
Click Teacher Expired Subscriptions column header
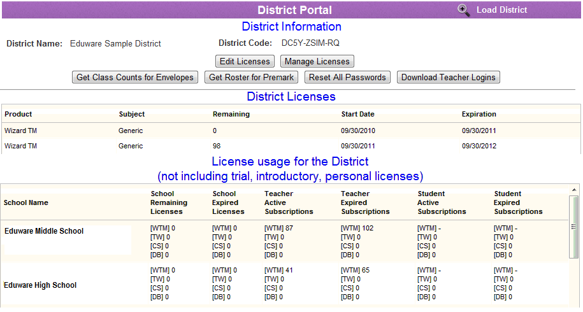click(365, 202)
